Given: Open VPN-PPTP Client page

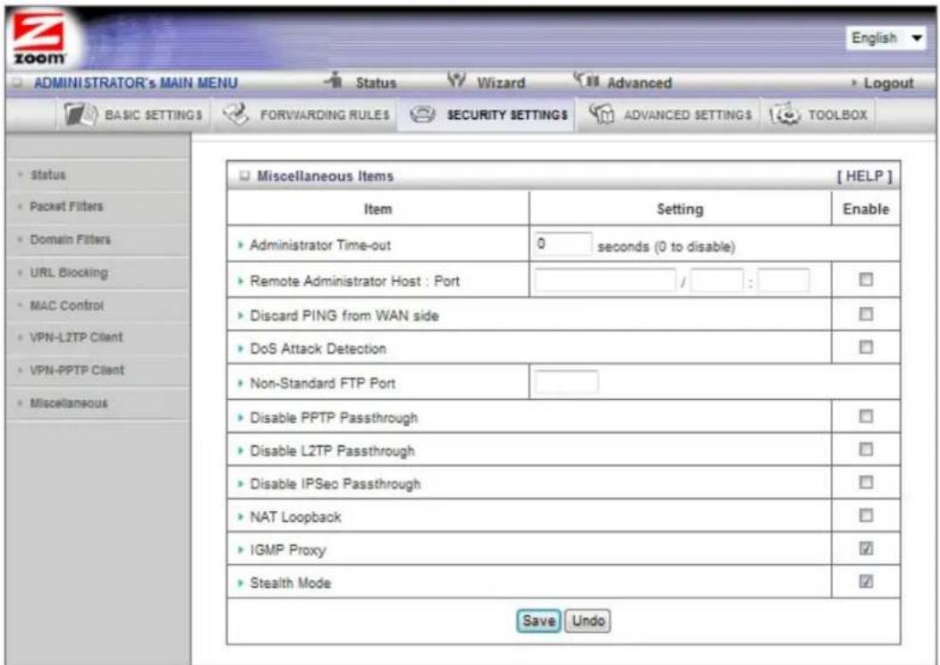Looking at the screenshot, I should [77, 371].
